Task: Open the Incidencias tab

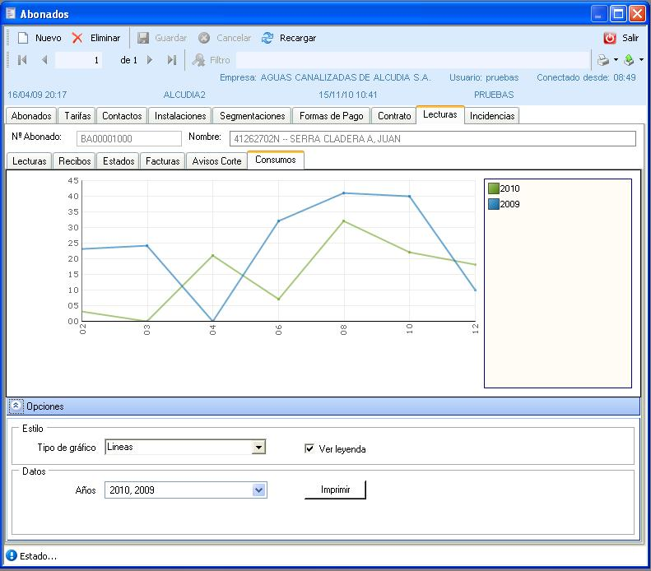Action: click(x=492, y=116)
